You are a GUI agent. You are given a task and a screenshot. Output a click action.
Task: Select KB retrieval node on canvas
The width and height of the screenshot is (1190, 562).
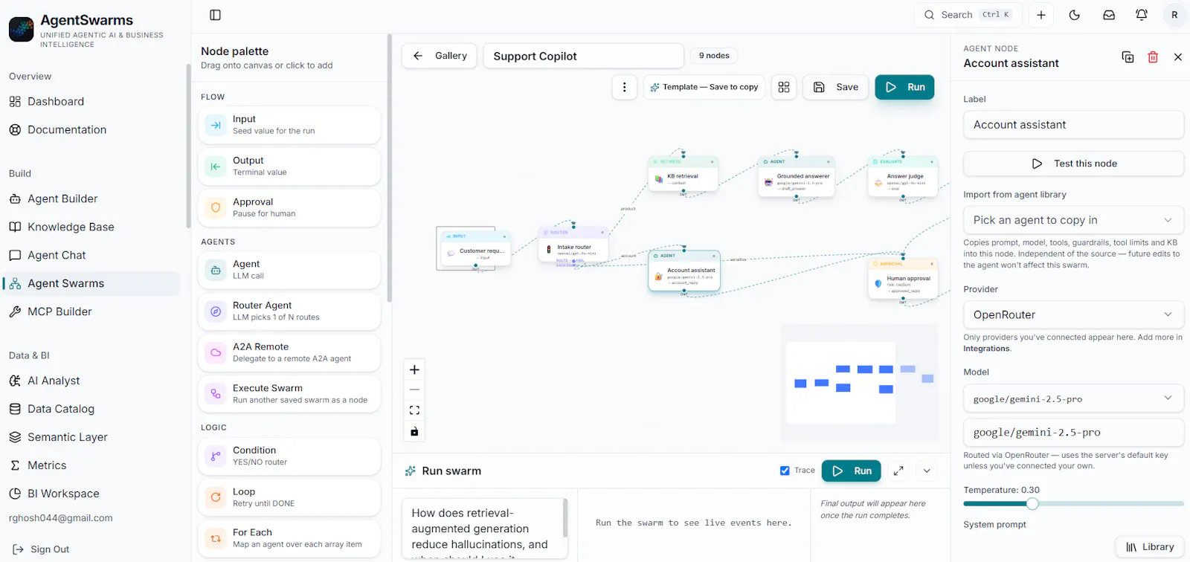(683, 175)
